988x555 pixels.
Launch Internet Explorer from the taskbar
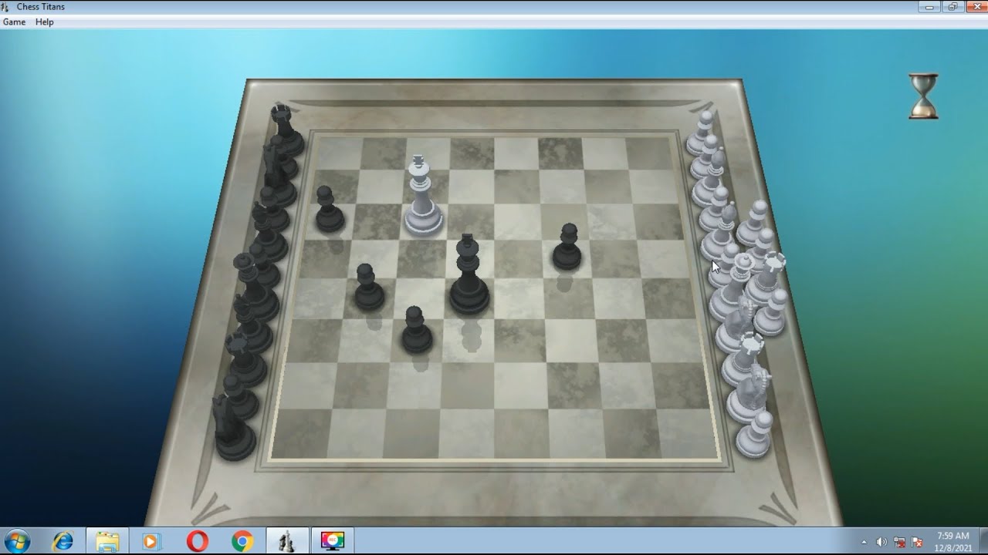pyautogui.click(x=63, y=541)
